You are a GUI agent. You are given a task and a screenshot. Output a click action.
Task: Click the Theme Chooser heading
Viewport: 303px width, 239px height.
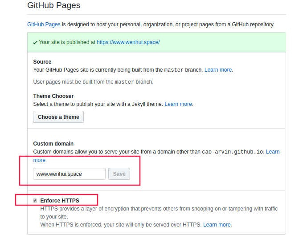(53, 96)
